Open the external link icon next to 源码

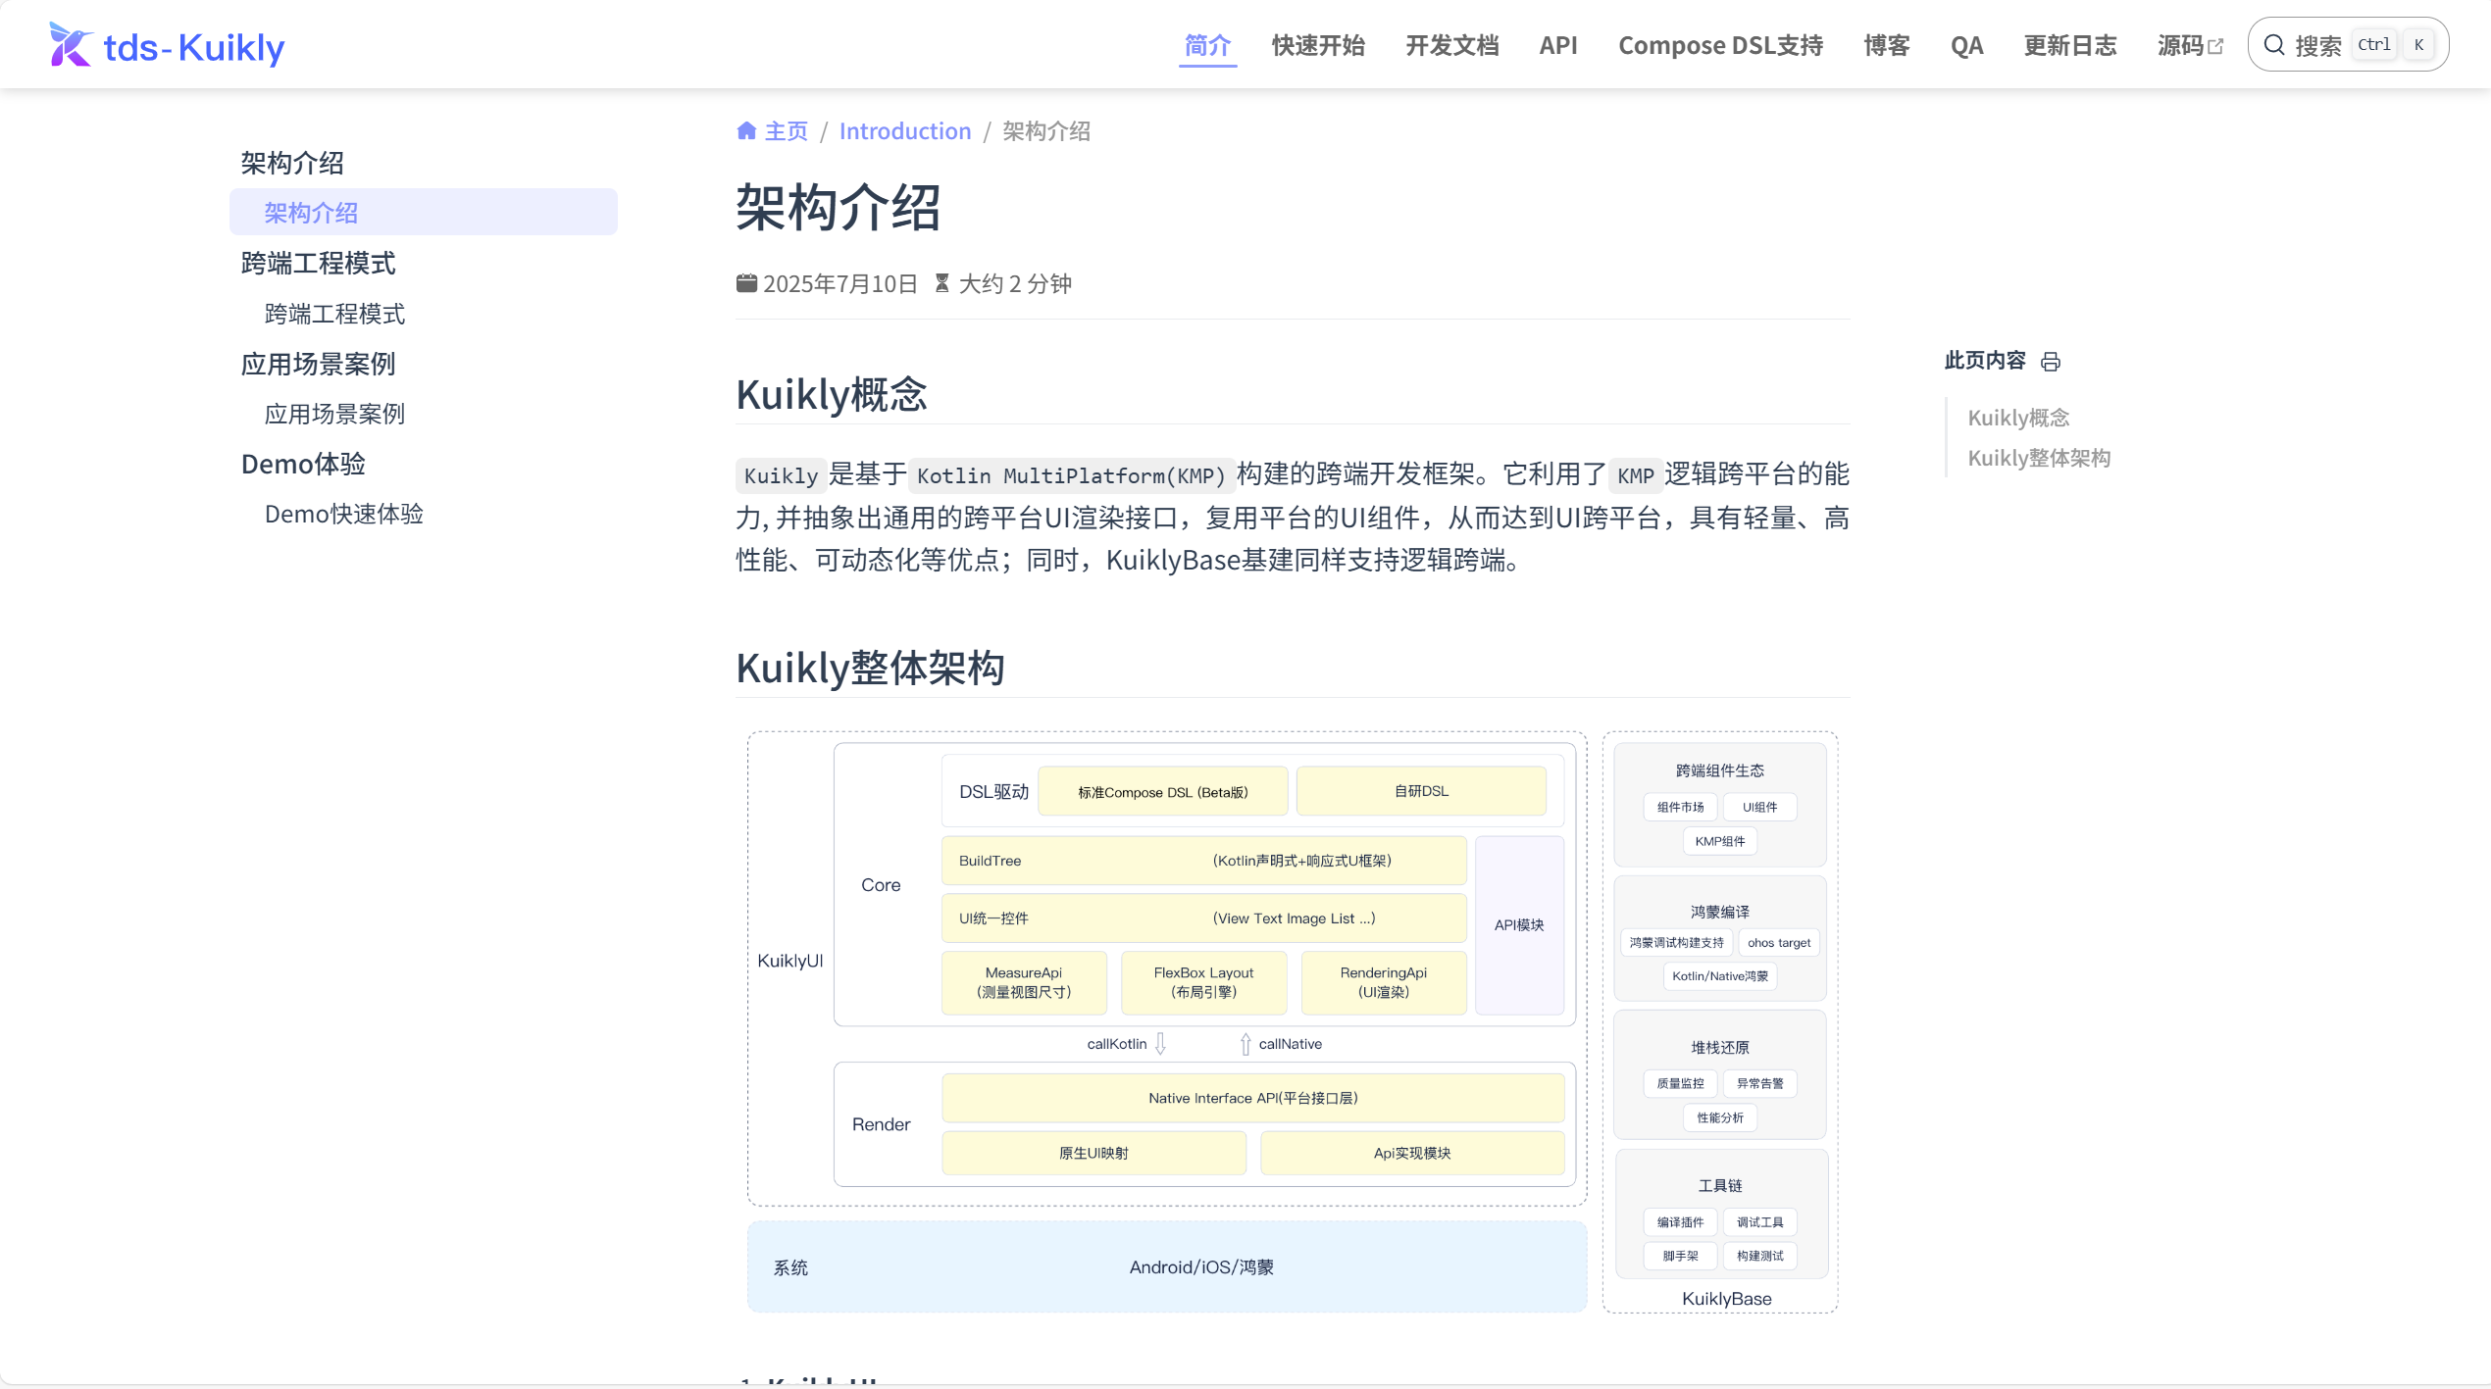2215,46
